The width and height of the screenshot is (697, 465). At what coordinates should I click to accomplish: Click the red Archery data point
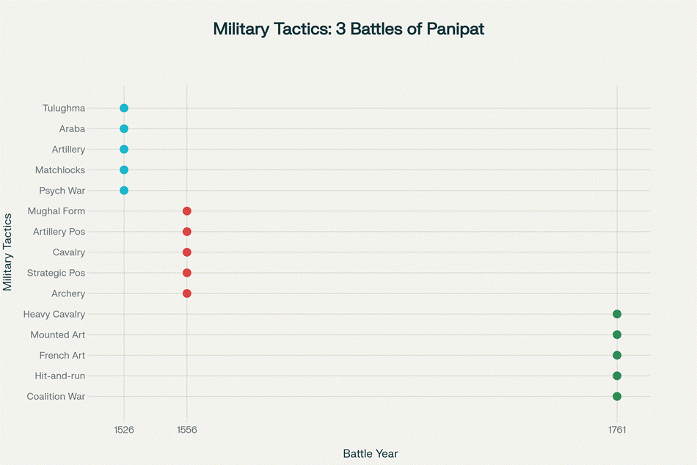click(x=187, y=293)
